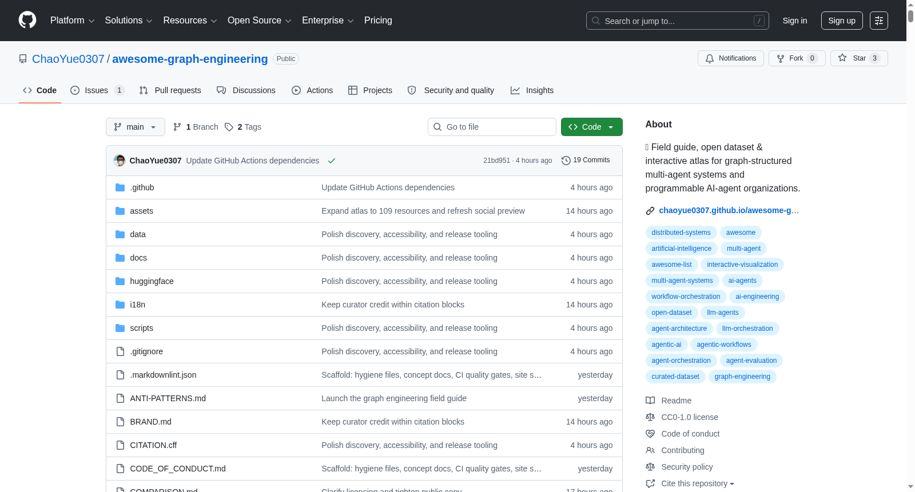
Task: Expand the Resources menu
Action: pyautogui.click(x=190, y=21)
